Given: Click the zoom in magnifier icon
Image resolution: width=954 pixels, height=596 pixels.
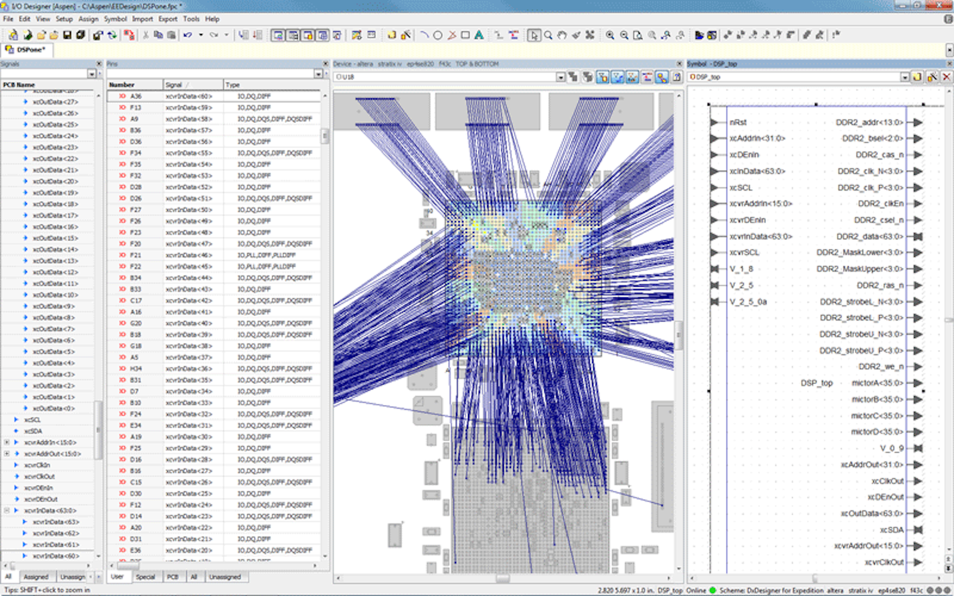Looking at the screenshot, I should [x=610, y=35].
